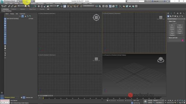Click the Mirror tool icon

[x=97, y=6]
